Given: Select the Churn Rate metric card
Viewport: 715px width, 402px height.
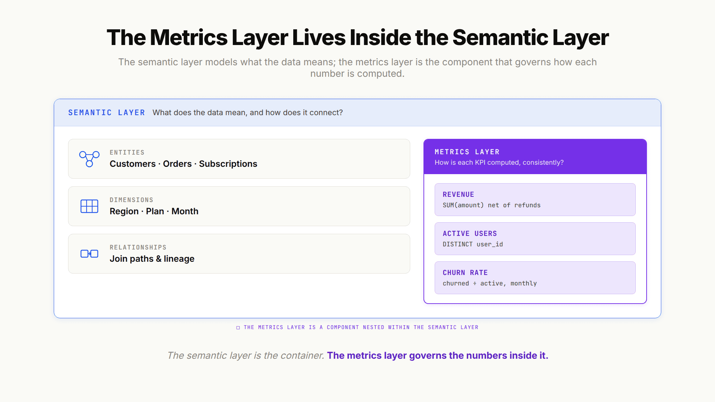Looking at the screenshot, I should [x=535, y=278].
